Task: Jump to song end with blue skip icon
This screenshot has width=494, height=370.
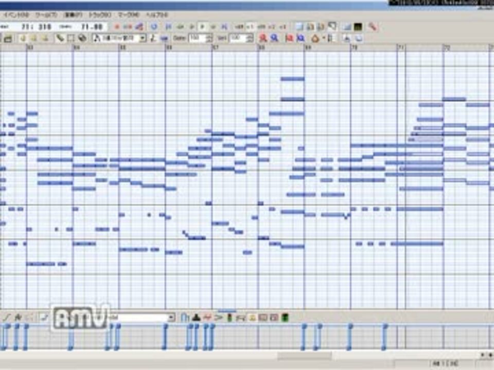Action: pyautogui.click(x=224, y=27)
